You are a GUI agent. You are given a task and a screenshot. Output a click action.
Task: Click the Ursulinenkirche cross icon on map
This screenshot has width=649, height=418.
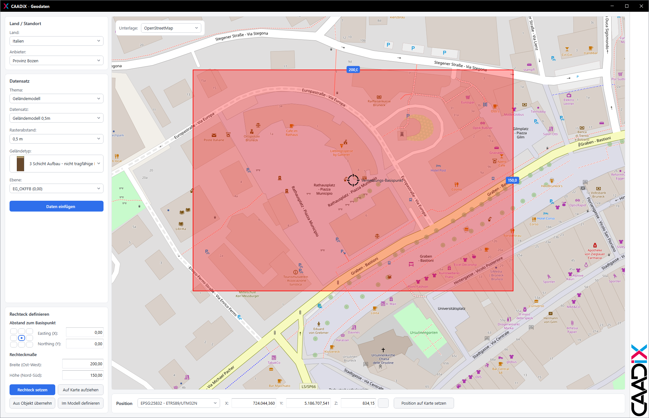click(383, 350)
